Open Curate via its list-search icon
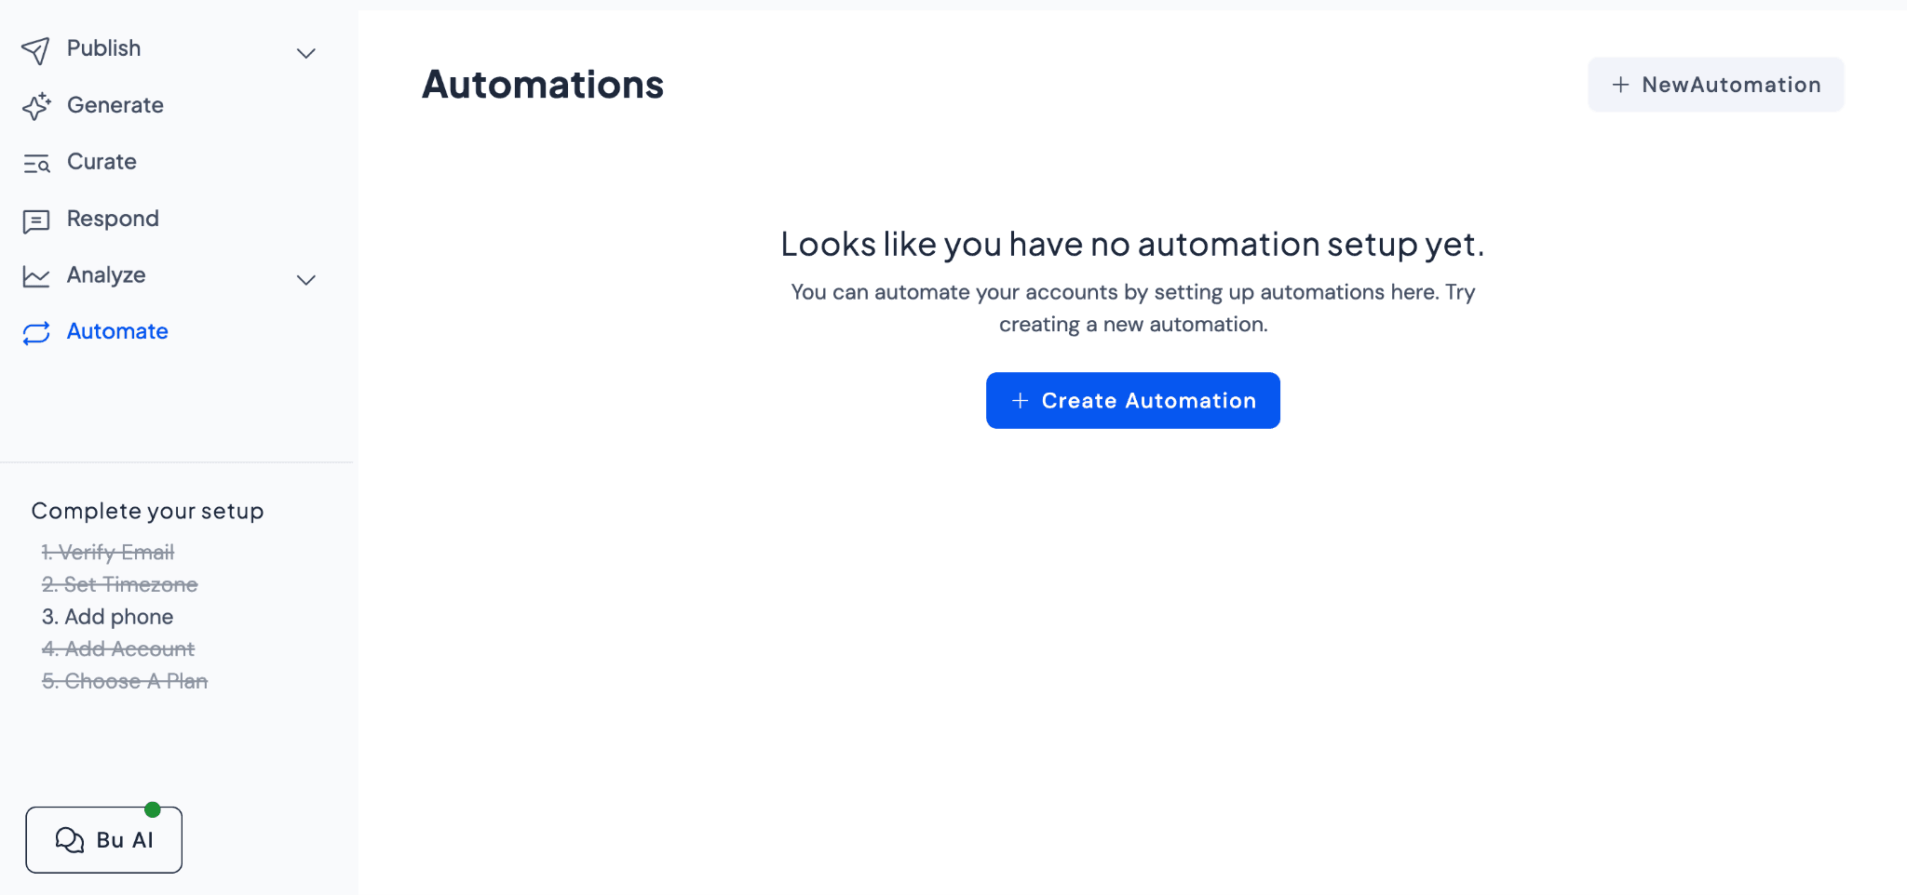 [x=37, y=163]
